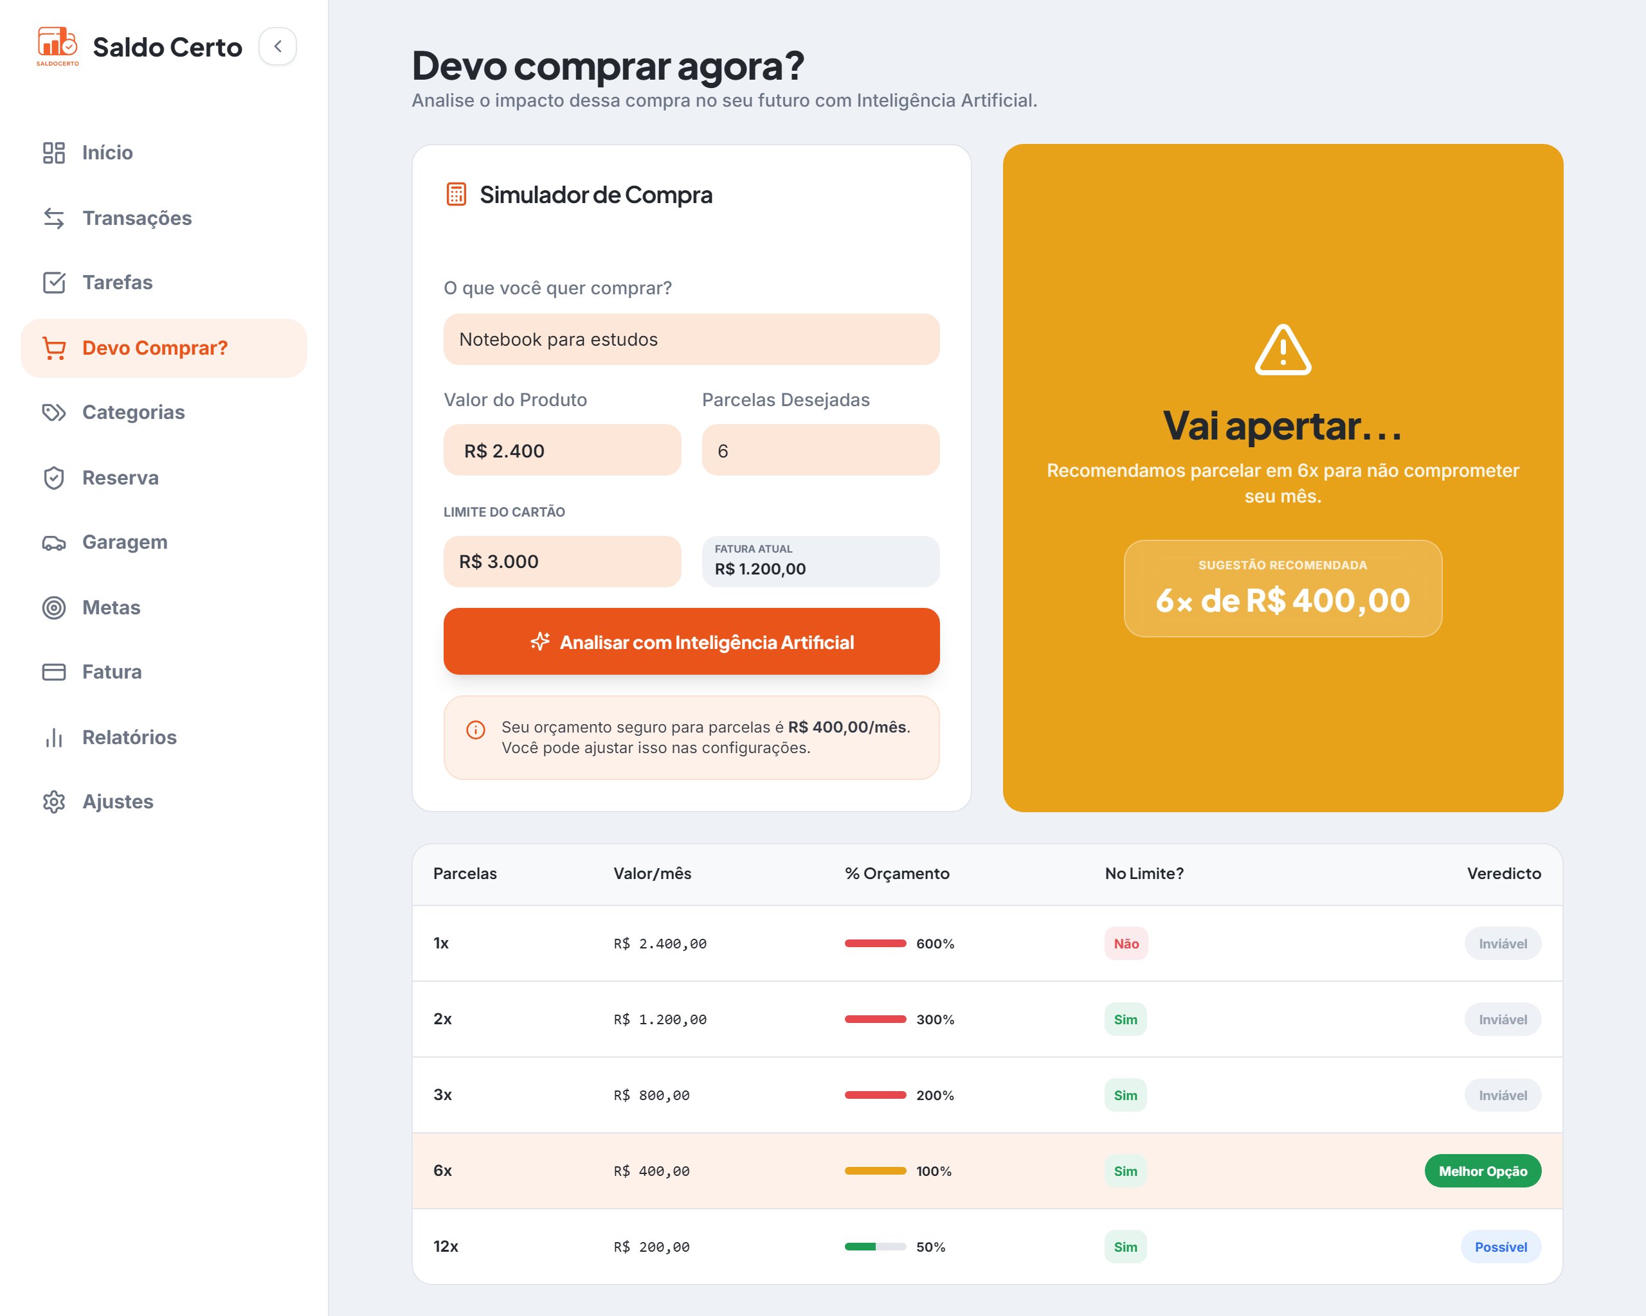Click the Possível badge on the 12x row
This screenshot has width=1646, height=1316.
(1500, 1247)
